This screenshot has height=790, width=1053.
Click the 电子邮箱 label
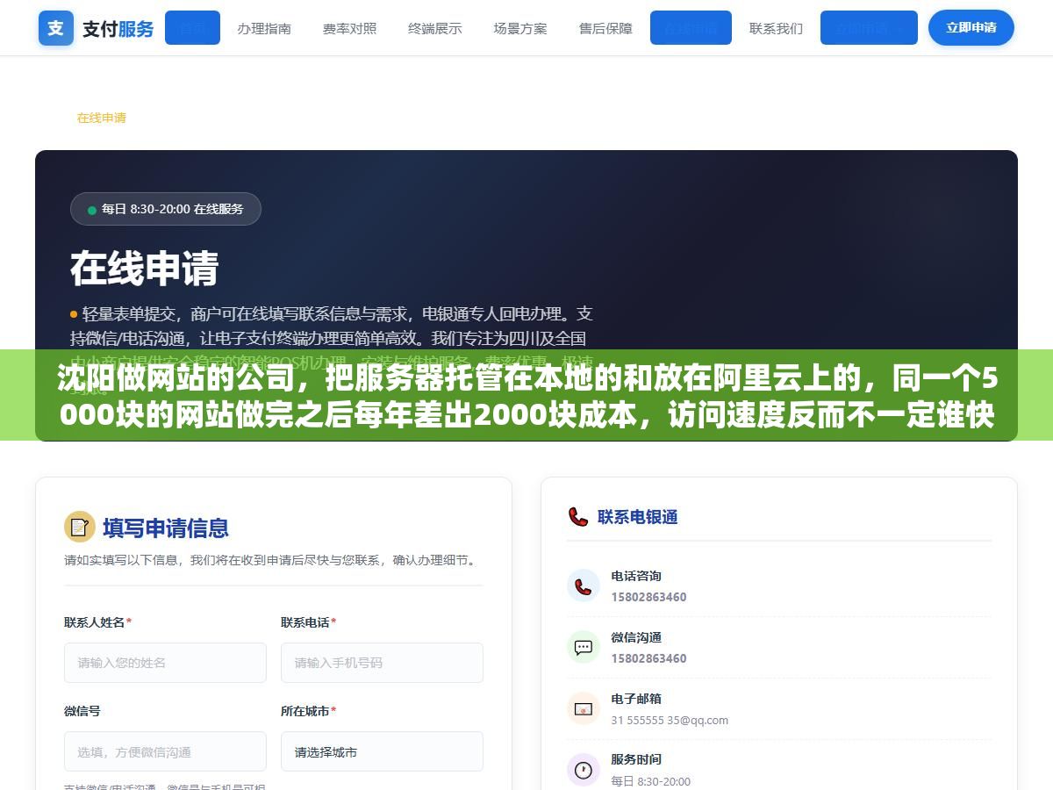point(636,699)
